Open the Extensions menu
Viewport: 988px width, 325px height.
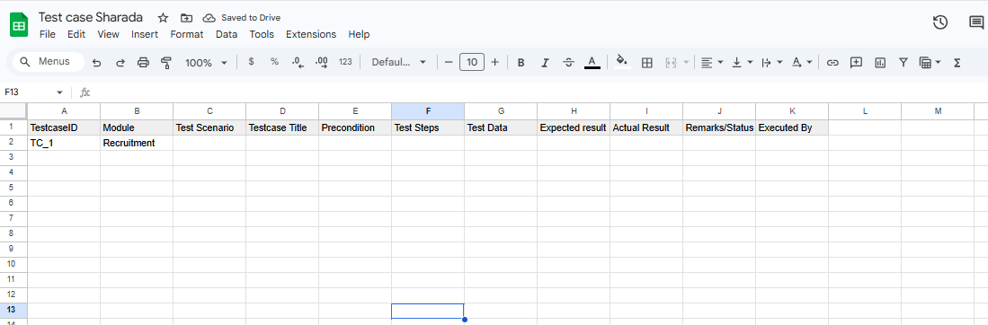(311, 34)
